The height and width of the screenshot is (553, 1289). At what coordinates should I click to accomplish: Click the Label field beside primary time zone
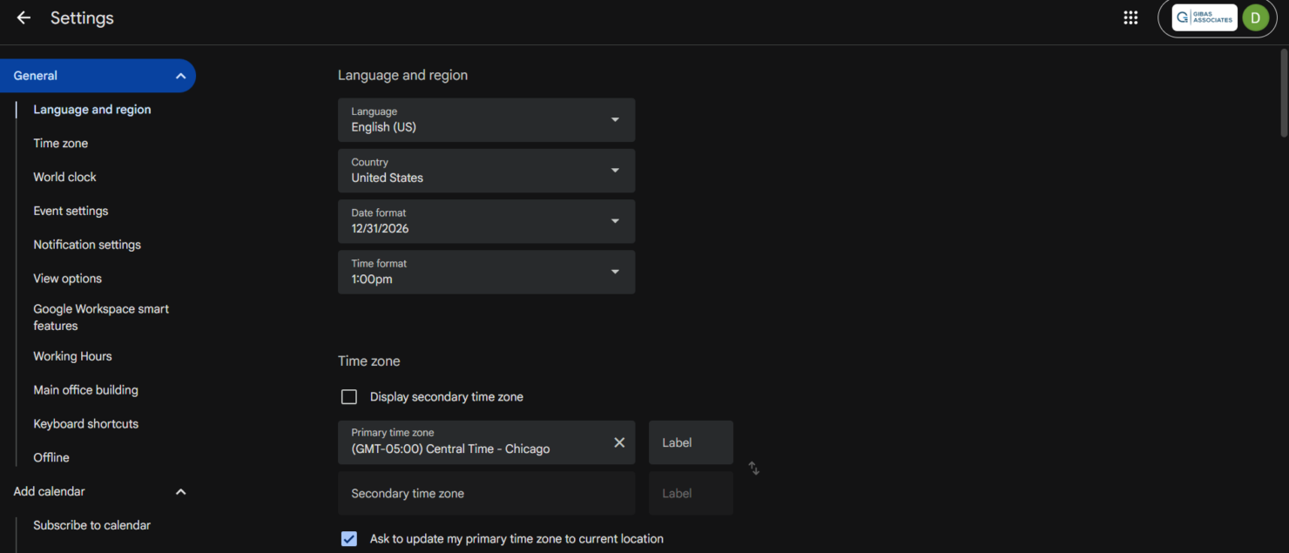[690, 442]
